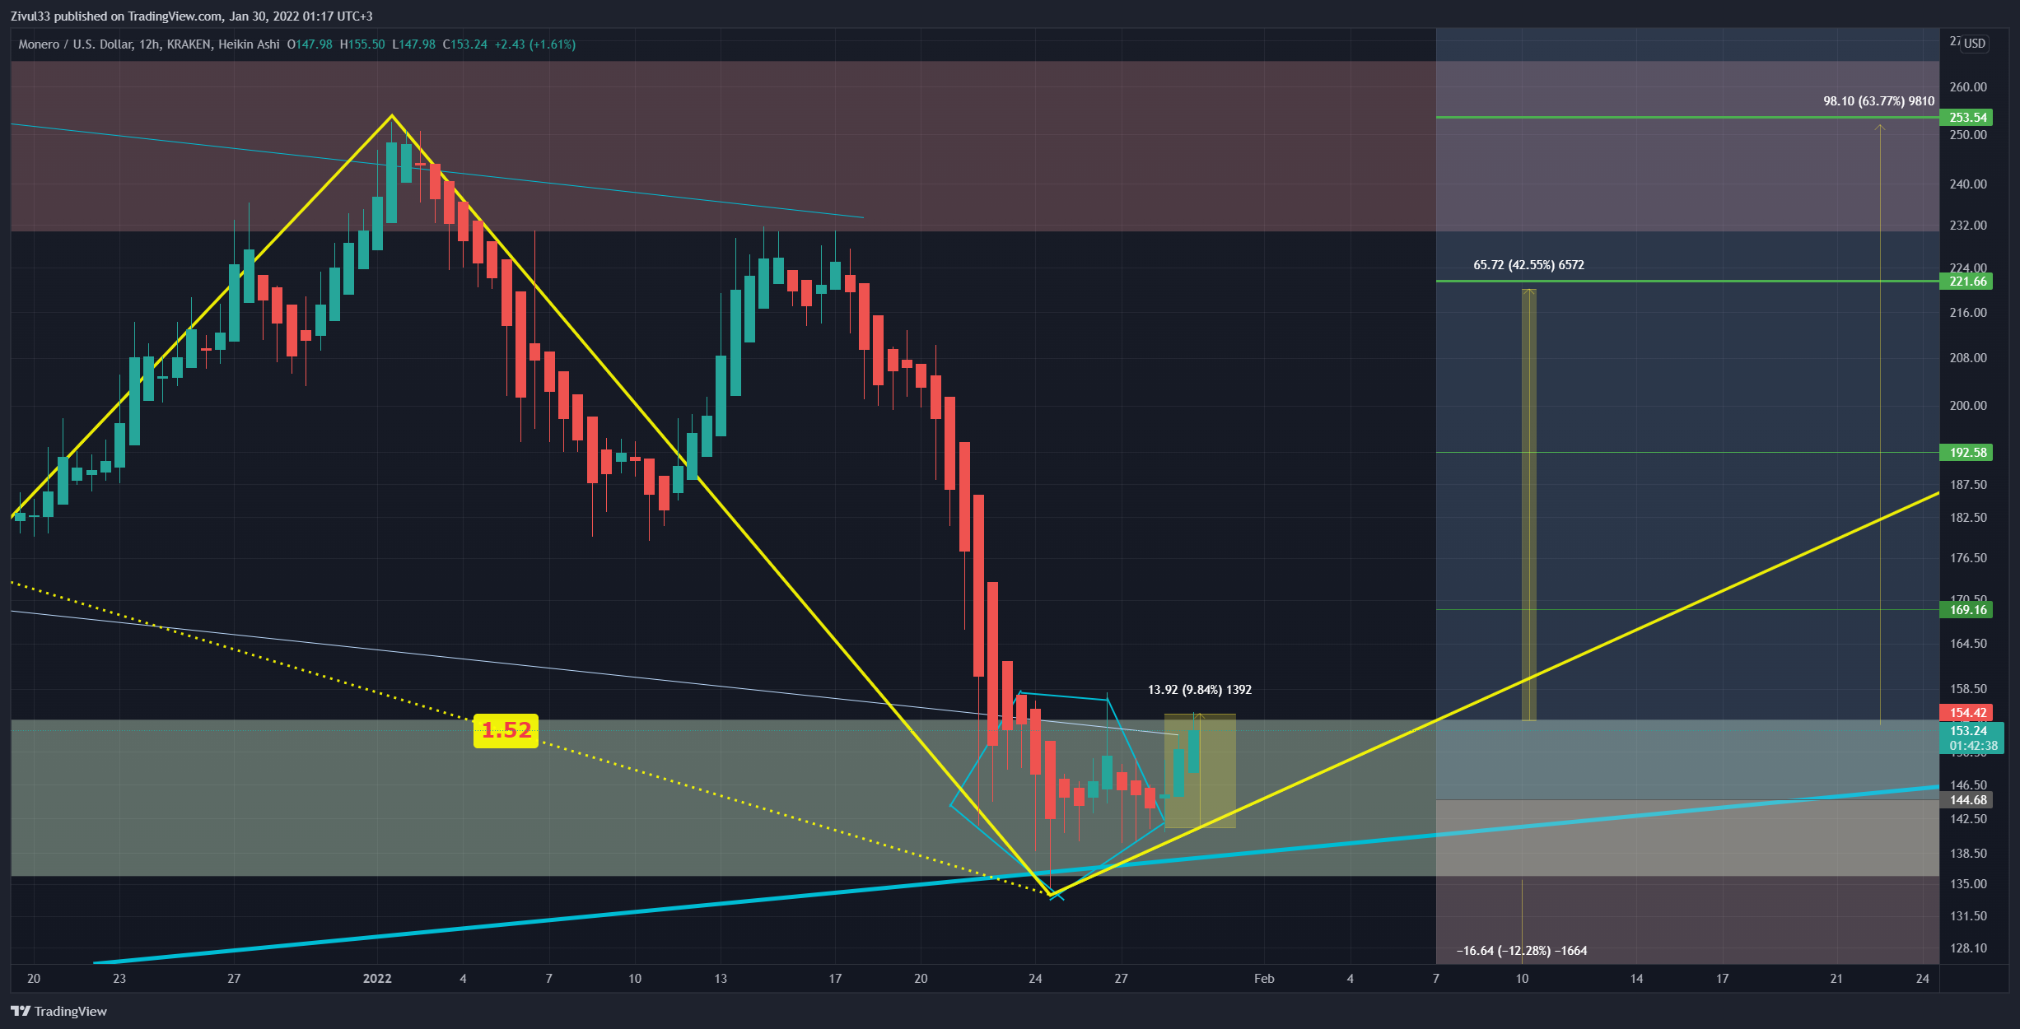The width and height of the screenshot is (2020, 1029).
Task: Click the 253.54 green price label
Action: pos(1967,118)
